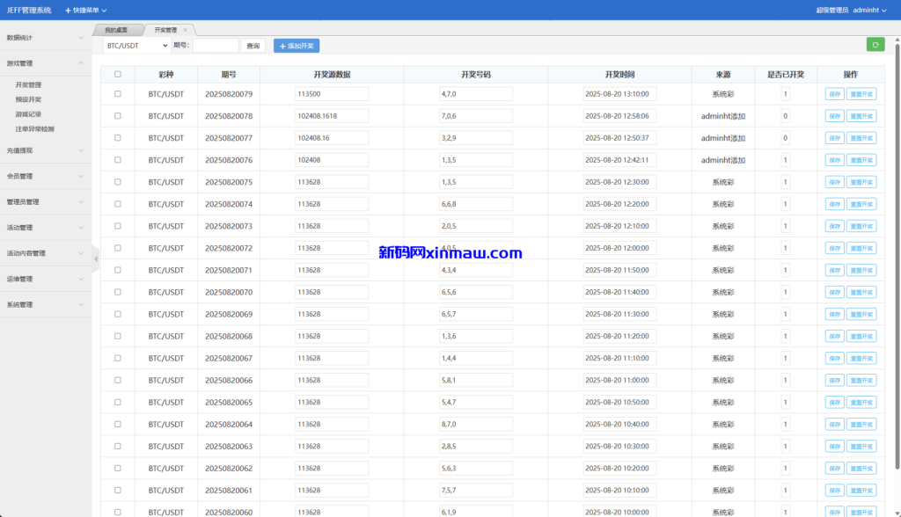Close the 开奖管理 tab
Image resolution: width=901 pixels, height=517 pixels.
coord(184,30)
